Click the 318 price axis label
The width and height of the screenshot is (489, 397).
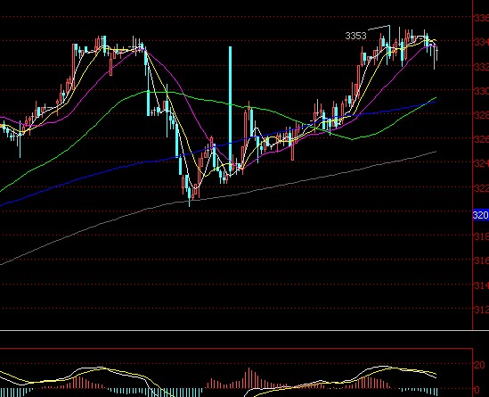point(481,236)
